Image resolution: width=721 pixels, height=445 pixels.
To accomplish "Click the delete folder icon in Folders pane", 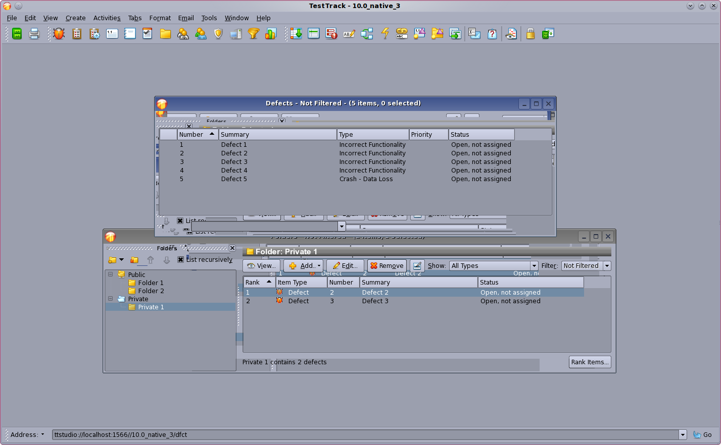I will pyautogui.click(x=134, y=260).
